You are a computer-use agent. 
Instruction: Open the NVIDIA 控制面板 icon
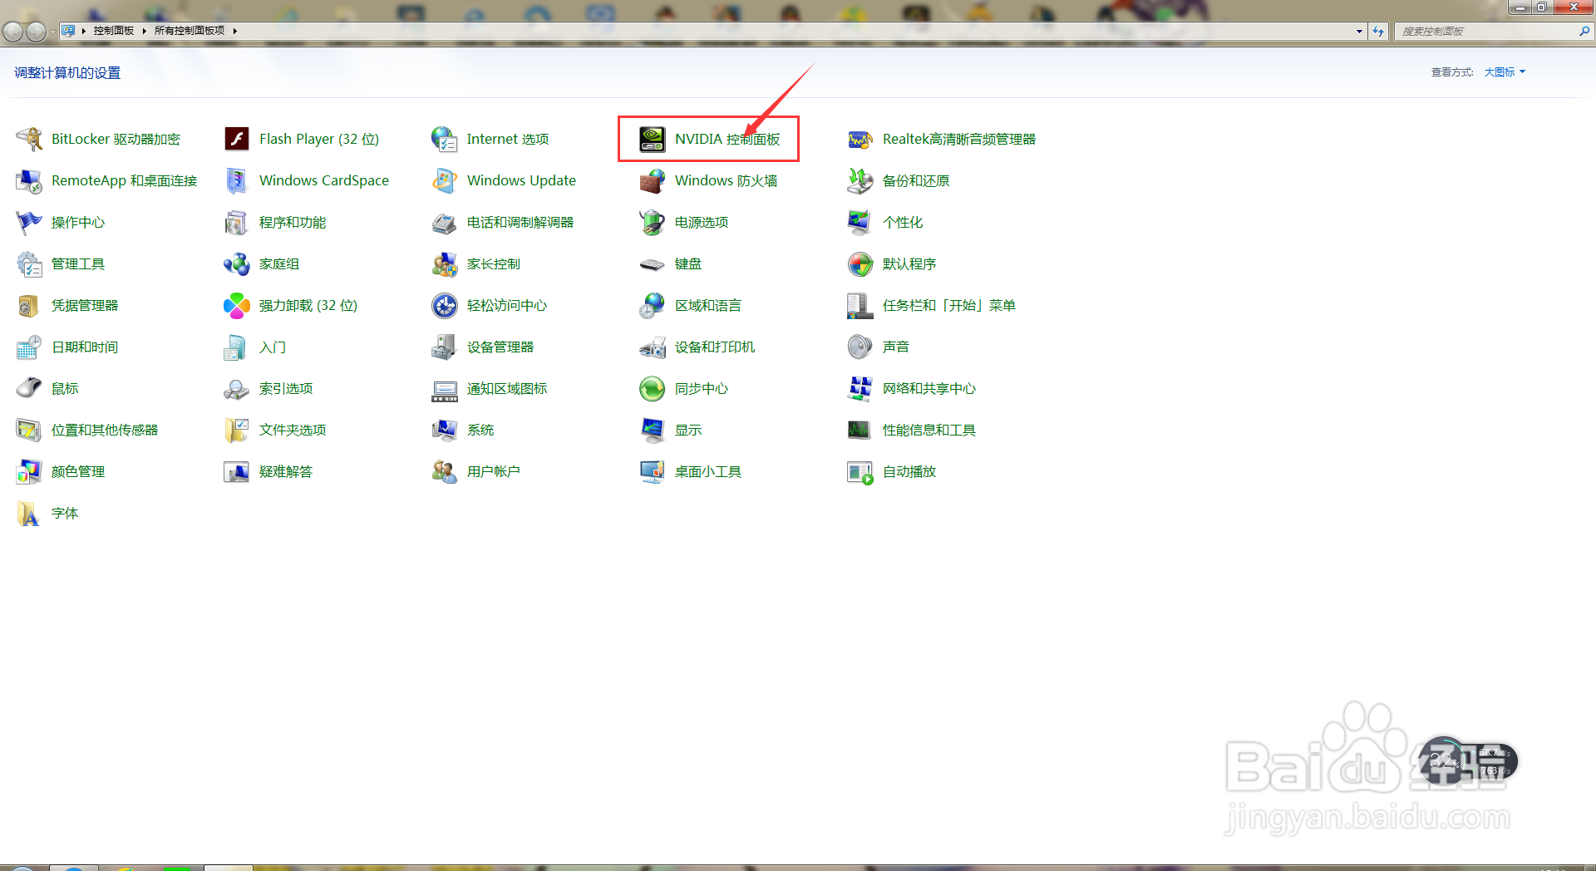point(653,139)
